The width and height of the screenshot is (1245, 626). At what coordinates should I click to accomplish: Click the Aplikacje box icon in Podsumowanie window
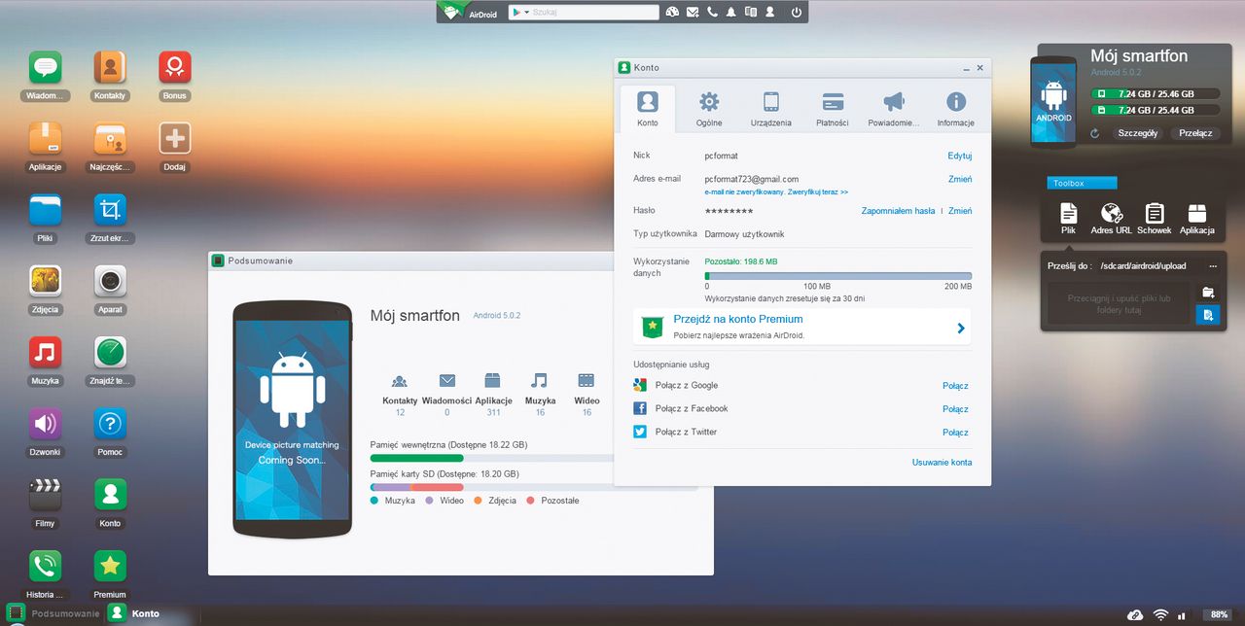493,381
